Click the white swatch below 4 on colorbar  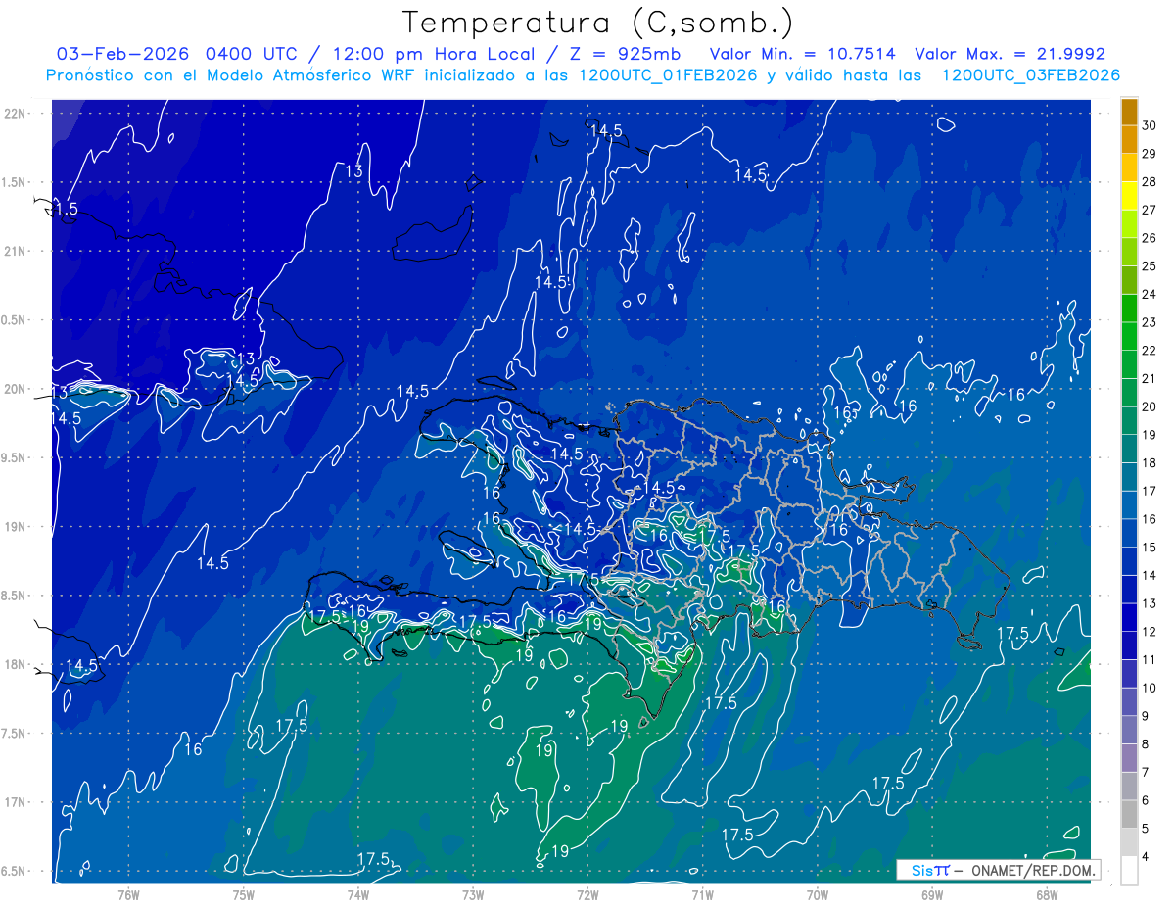point(1129,871)
